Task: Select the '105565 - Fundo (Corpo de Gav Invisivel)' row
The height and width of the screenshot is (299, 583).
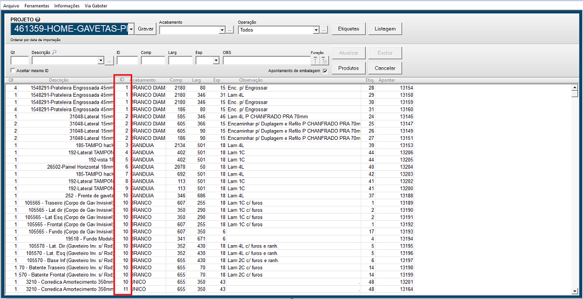Action: pos(210,231)
